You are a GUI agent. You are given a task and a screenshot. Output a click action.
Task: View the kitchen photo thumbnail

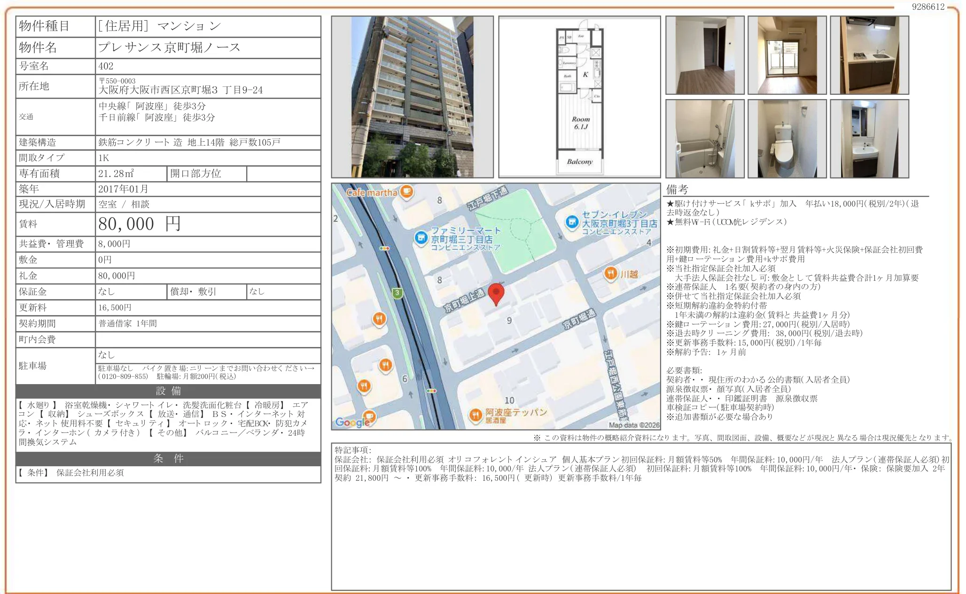pyautogui.click(x=869, y=55)
